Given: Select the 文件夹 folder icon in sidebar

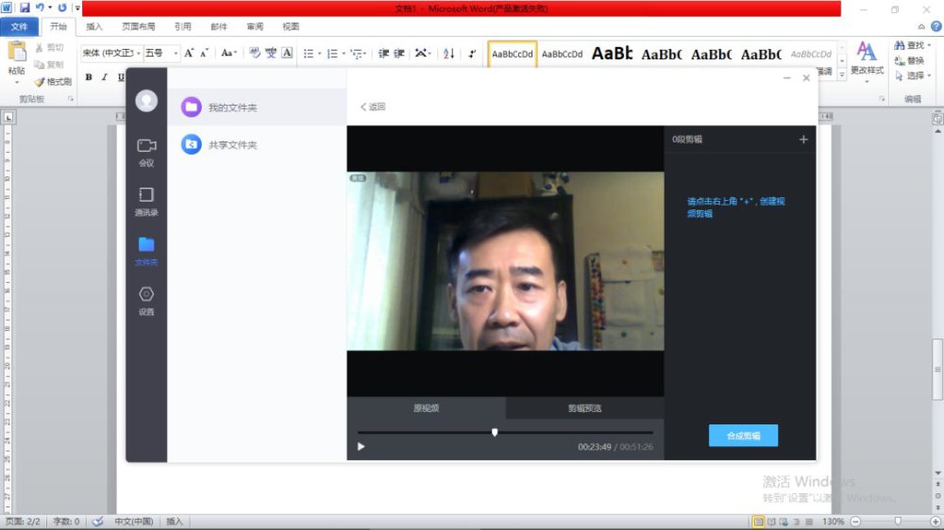Looking at the screenshot, I should 146,245.
